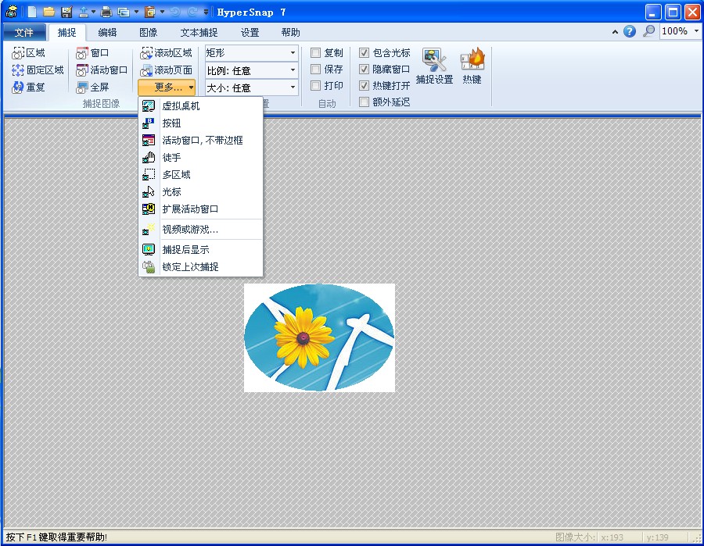704x546 pixels.
Task: Uncheck 热键打开 hotkeys enabled
Action: [364, 85]
